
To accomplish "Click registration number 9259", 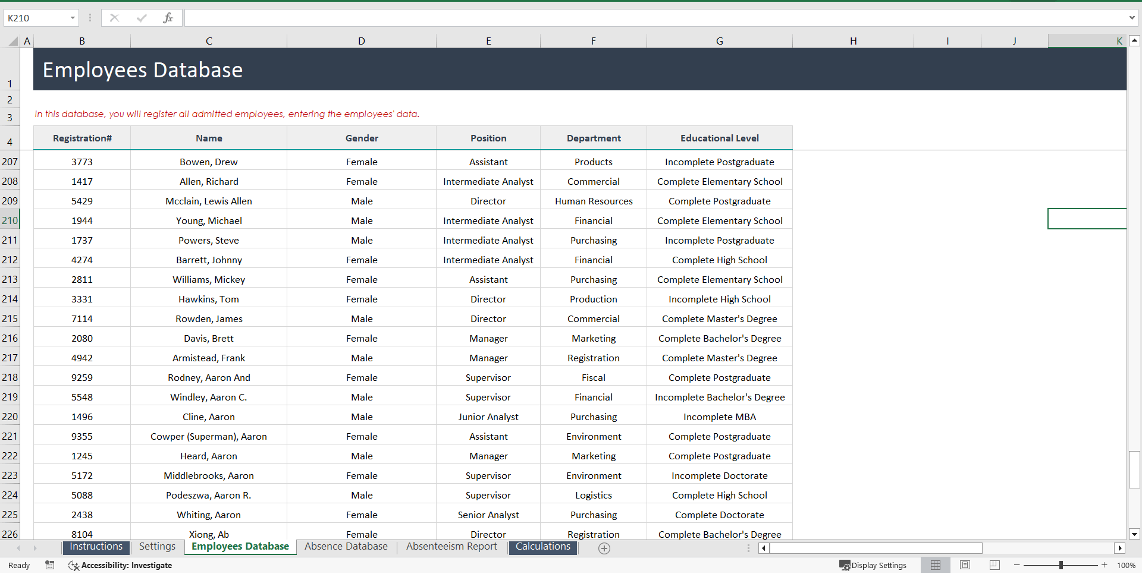I will 82,377.
